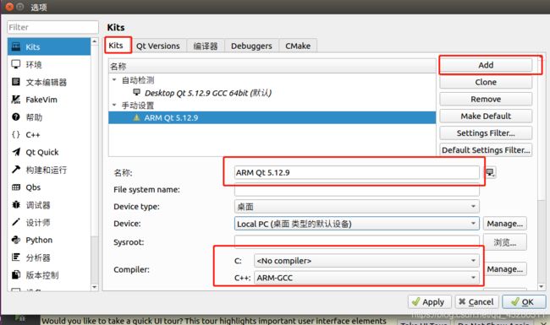
Task: Click the Sysroot path field
Action: 357,241
